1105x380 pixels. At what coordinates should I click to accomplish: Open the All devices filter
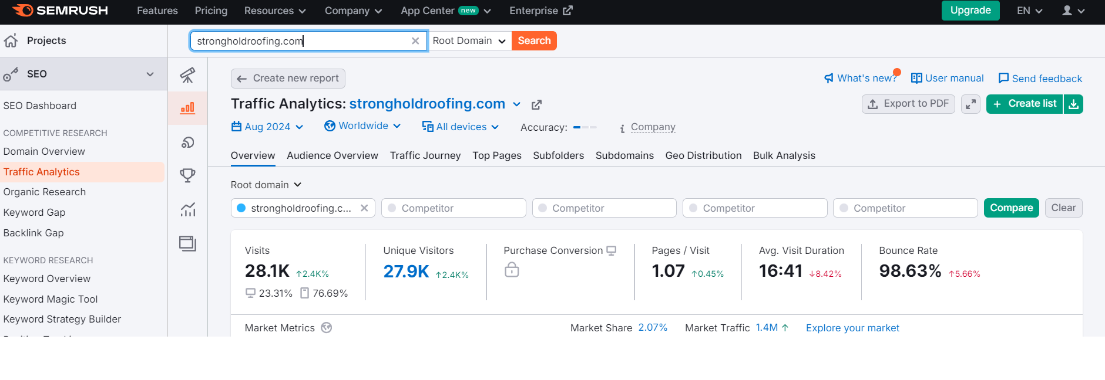(461, 127)
